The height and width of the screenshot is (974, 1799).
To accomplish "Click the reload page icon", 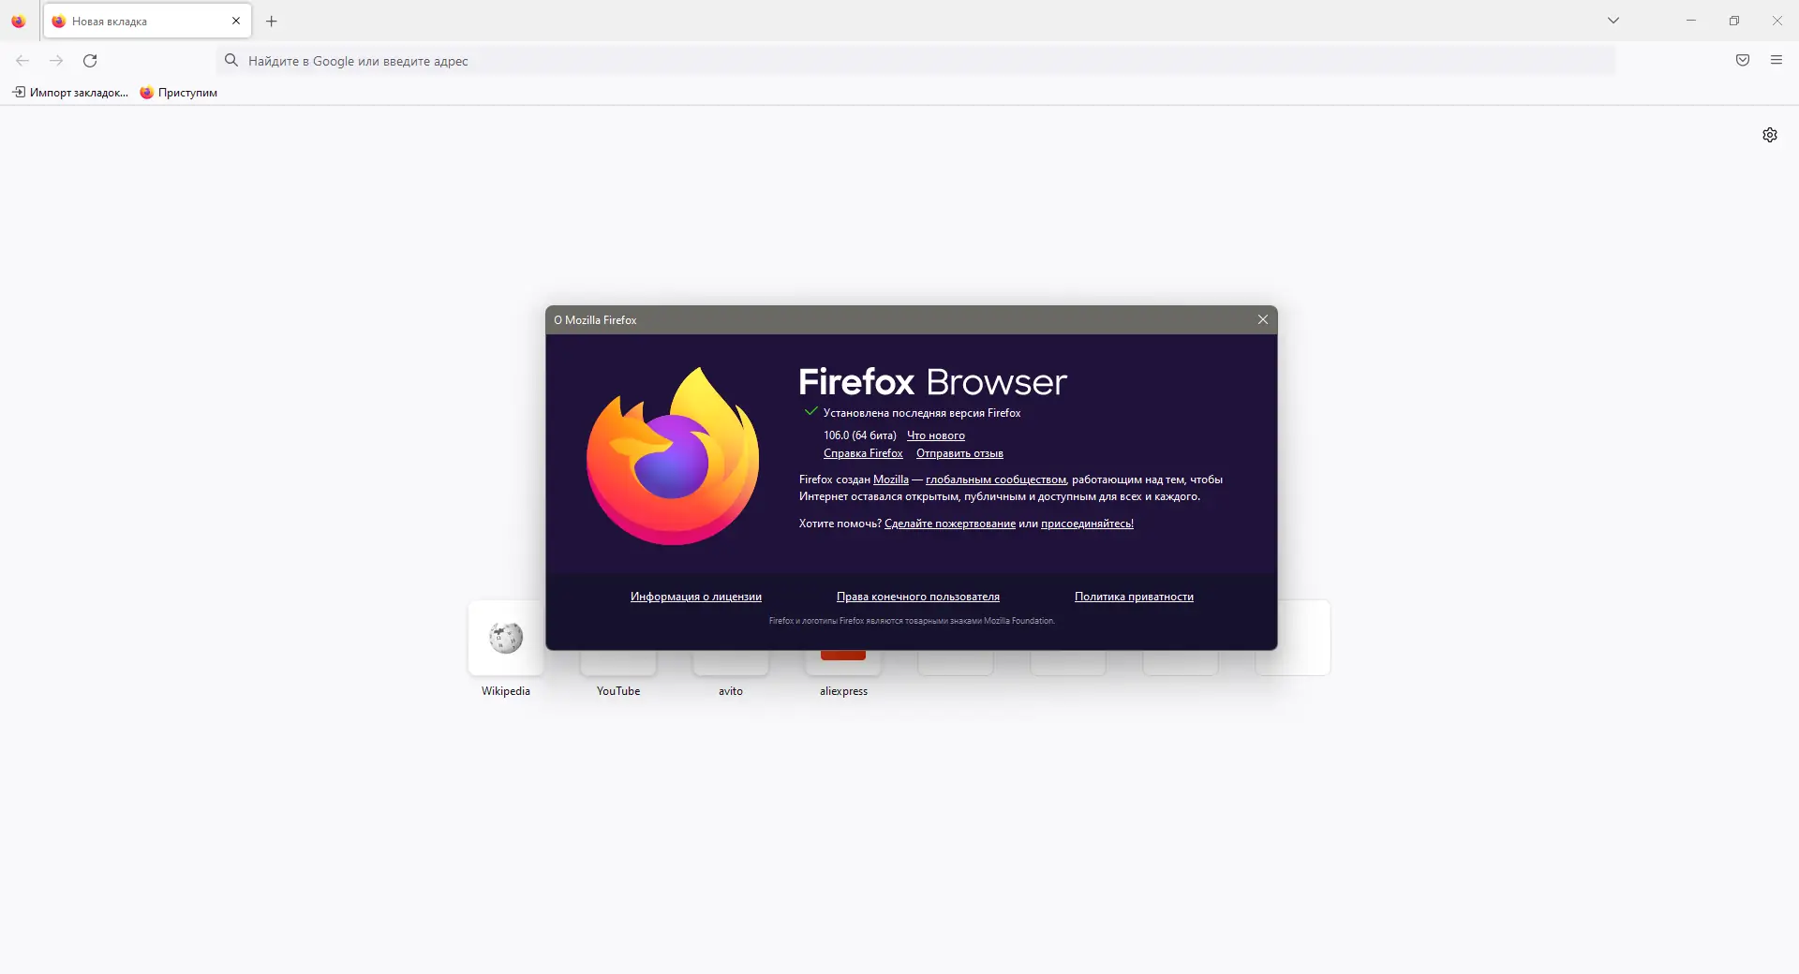I will tap(90, 61).
